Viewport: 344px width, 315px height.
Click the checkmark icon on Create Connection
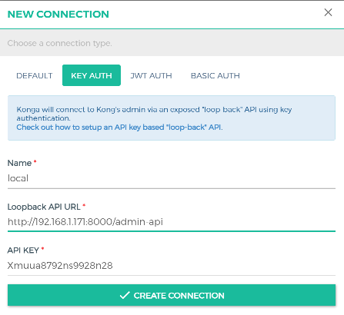[x=125, y=295]
